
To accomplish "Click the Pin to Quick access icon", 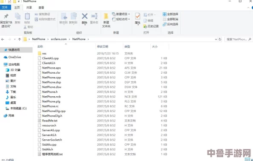I will click(x=6, y=16).
